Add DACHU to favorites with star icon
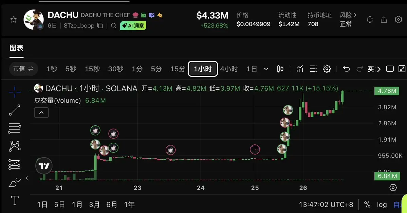This screenshot has width=407, height=213. [x=14, y=20]
